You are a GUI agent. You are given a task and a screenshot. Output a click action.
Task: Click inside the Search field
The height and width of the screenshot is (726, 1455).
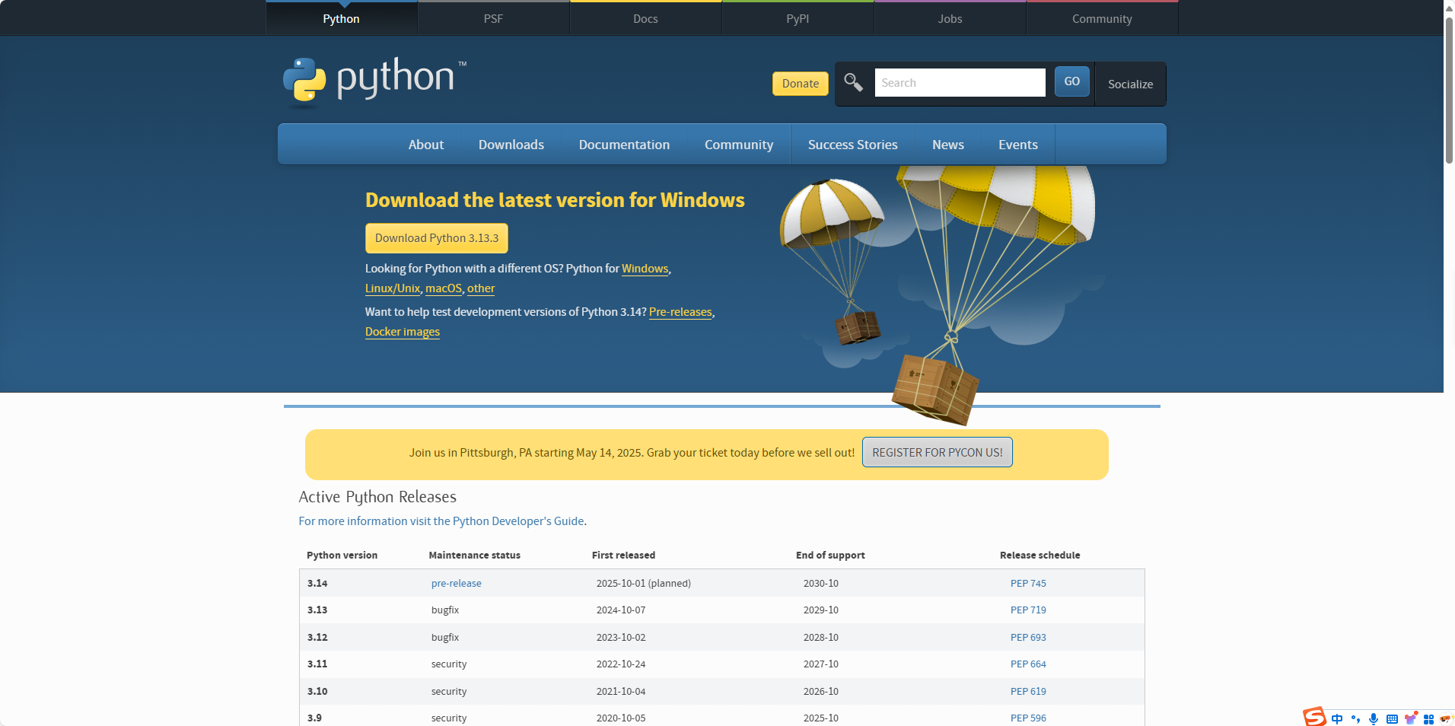(959, 82)
